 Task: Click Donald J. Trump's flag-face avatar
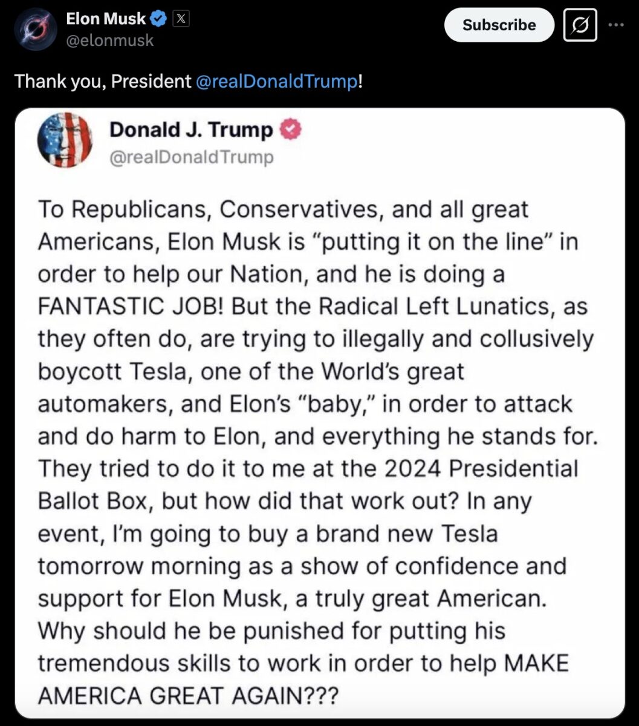click(x=65, y=140)
